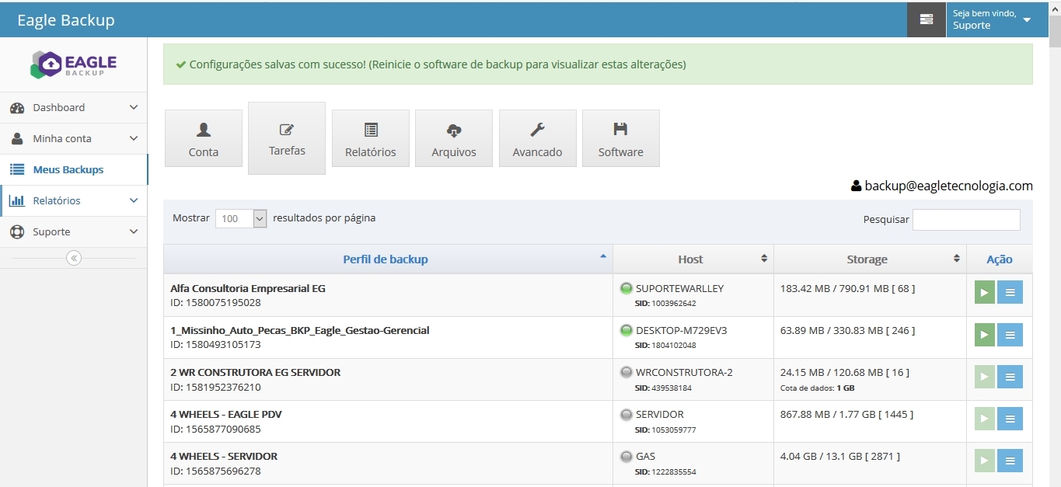Open action menu for 1_Missinho_Auto_Pecas profile

tap(1010, 335)
